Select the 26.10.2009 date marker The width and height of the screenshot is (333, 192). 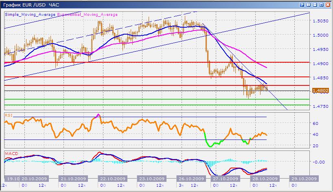tap(191, 179)
